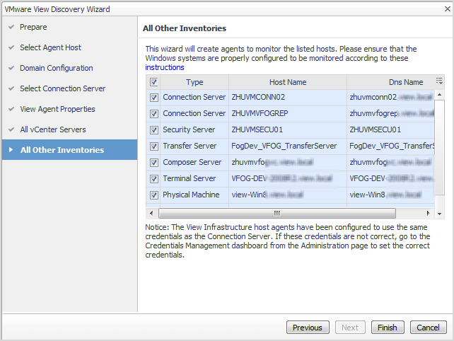
Task: Click the column settings icon in table header
Action: coord(439,81)
